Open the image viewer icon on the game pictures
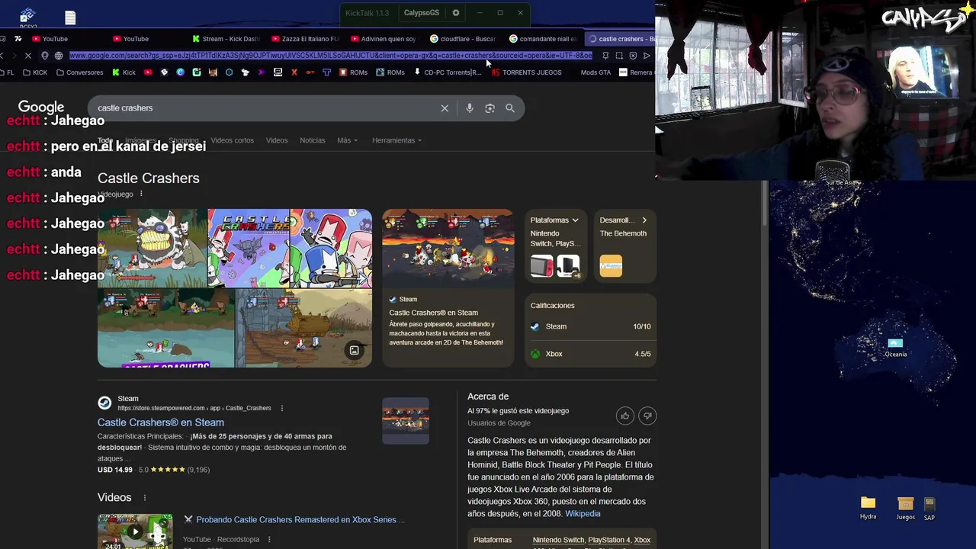Image resolution: width=976 pixels, height=549 pixels. 354,350
